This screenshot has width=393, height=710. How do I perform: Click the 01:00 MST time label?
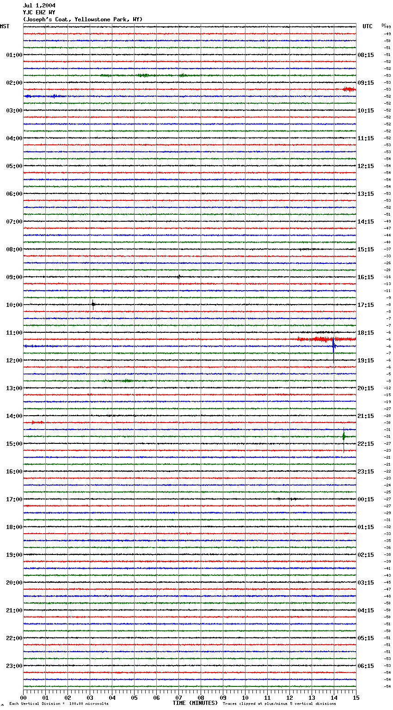click(x=14, y=55)
